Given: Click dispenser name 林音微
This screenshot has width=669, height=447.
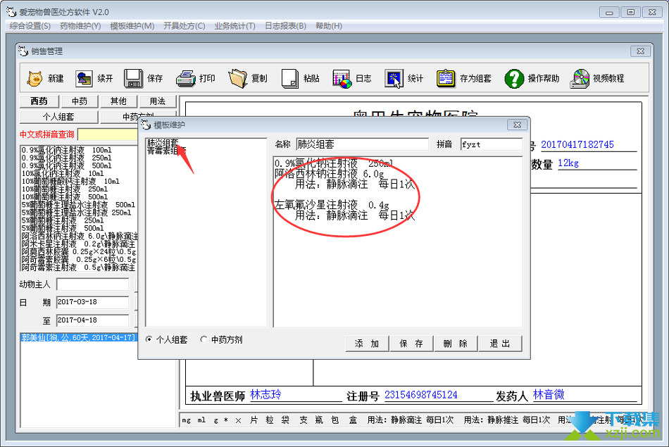Looking at the screenshot, I should 549,394.
